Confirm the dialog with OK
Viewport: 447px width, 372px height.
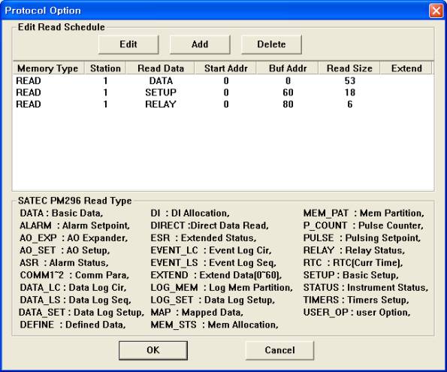click(153, 350)
